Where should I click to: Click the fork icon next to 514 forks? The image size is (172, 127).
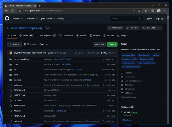click(x=122, y=93)
